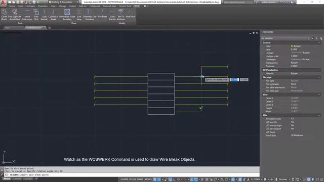Activate Demolition Scope Boundary tool
Screen dimensions: 324x182
pyautogui.click(x=67, y=15)
